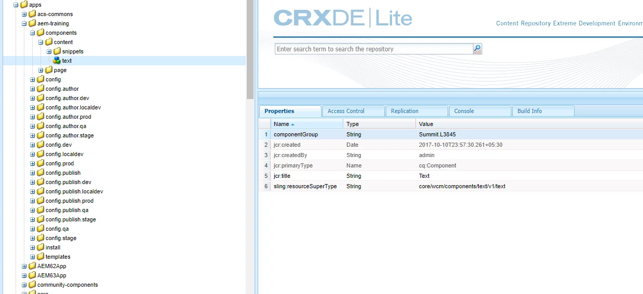Click the jcr:createdBy value admin
Image resolution: width=643 pixels, height=294 pixels.
427,155
